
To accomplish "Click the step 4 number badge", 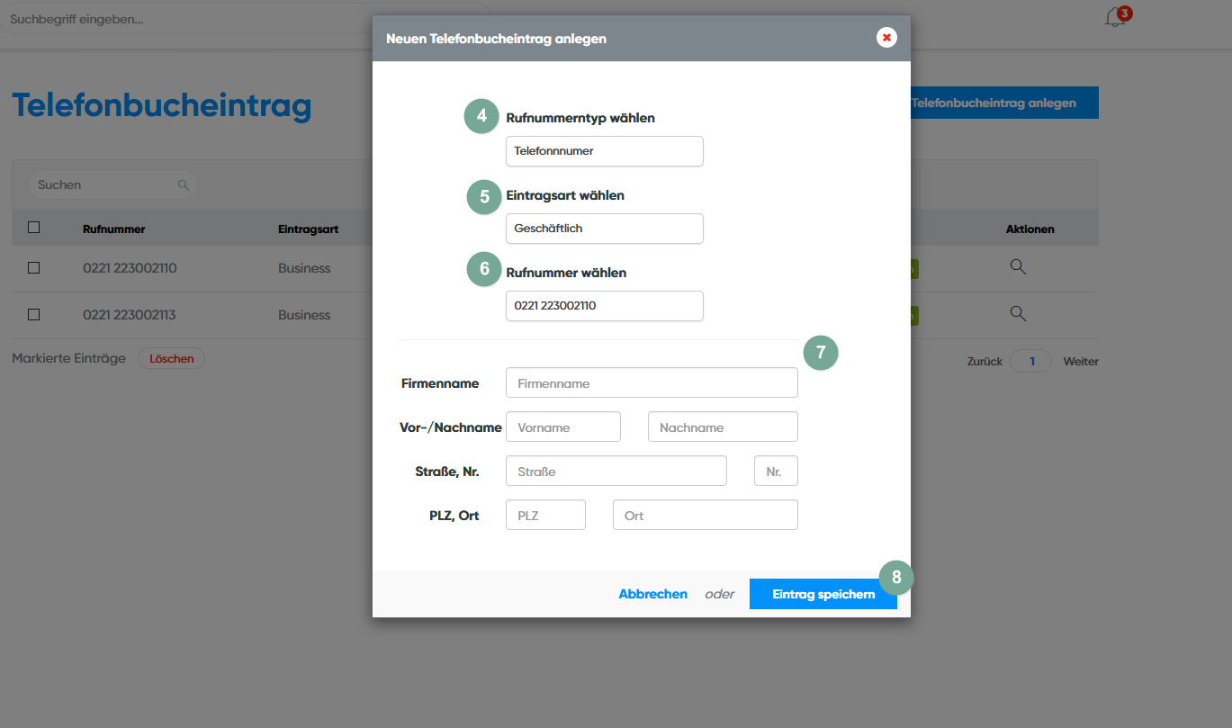I will [481, 117].
